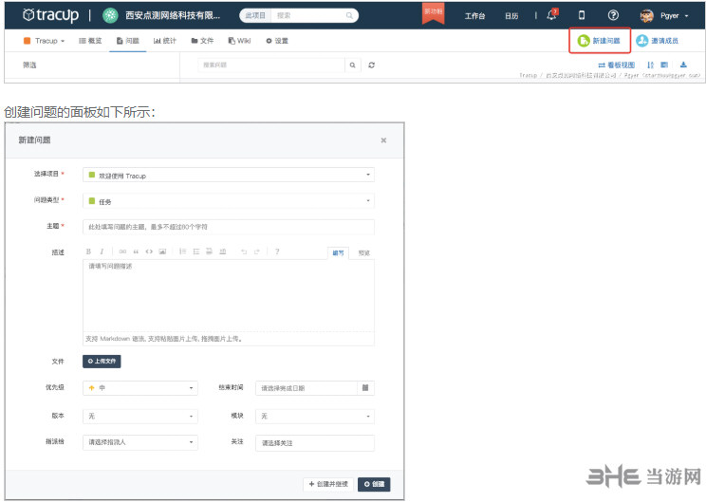
Task: Click the sort order icon
Action: pyautogui.click(x=650, y=65)
